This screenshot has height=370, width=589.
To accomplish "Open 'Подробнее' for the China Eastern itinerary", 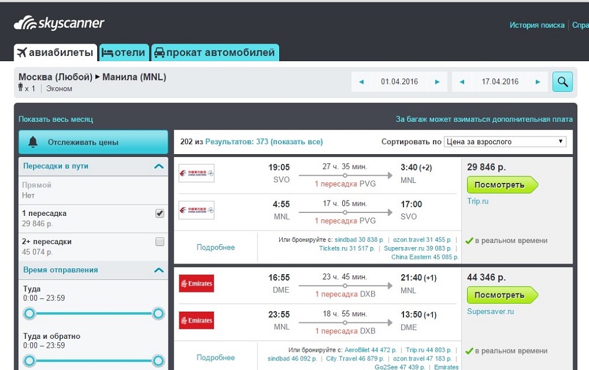I will click(216, 247).
